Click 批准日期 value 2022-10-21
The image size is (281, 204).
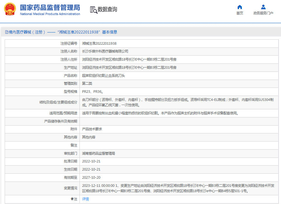tap(91, 161)
